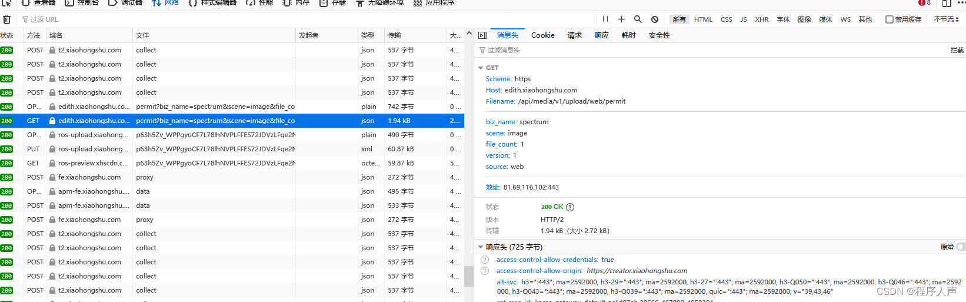
Task: Click the https://creator.xiaohongshu.com header value
Action: (x=637, y=271)
